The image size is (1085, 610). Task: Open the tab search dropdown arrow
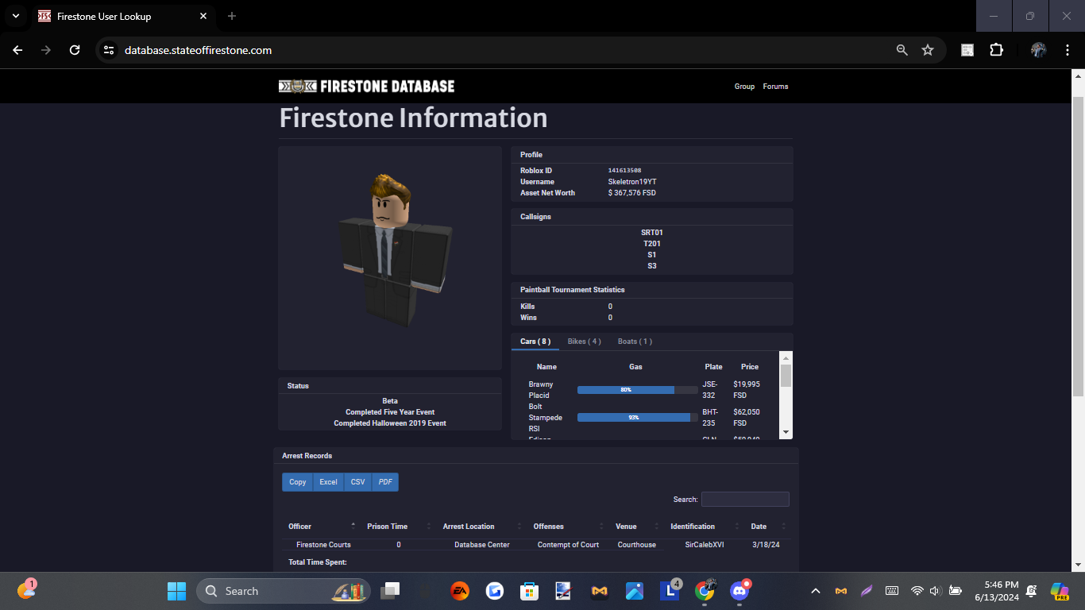15,16
